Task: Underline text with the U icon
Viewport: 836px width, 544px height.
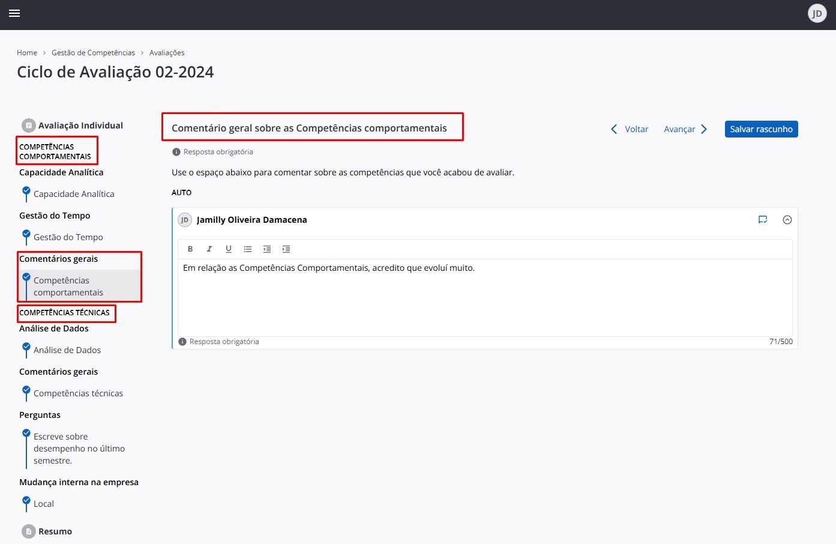Action: tap(229, 249)
